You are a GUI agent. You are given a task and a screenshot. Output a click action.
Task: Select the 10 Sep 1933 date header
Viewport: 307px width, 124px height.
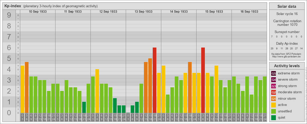(x=38, y=12)
